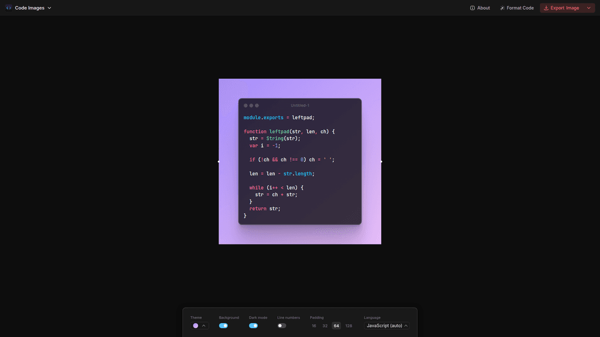The width and height of the screenshot is (600, 337).
Task: Click the info icon beside About
Action: (472, 8)
